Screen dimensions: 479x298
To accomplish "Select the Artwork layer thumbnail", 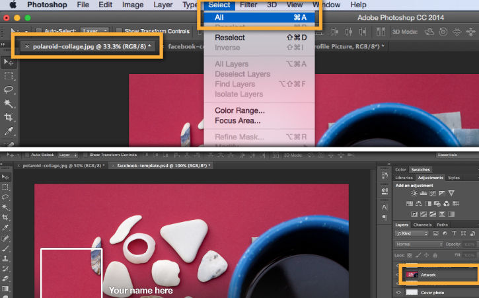I will point(412,275).
